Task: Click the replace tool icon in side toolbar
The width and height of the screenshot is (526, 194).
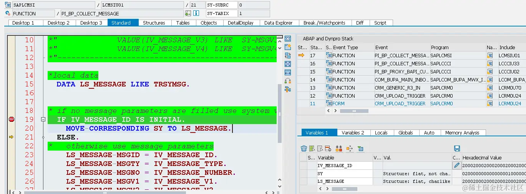Action: point(288,55)
